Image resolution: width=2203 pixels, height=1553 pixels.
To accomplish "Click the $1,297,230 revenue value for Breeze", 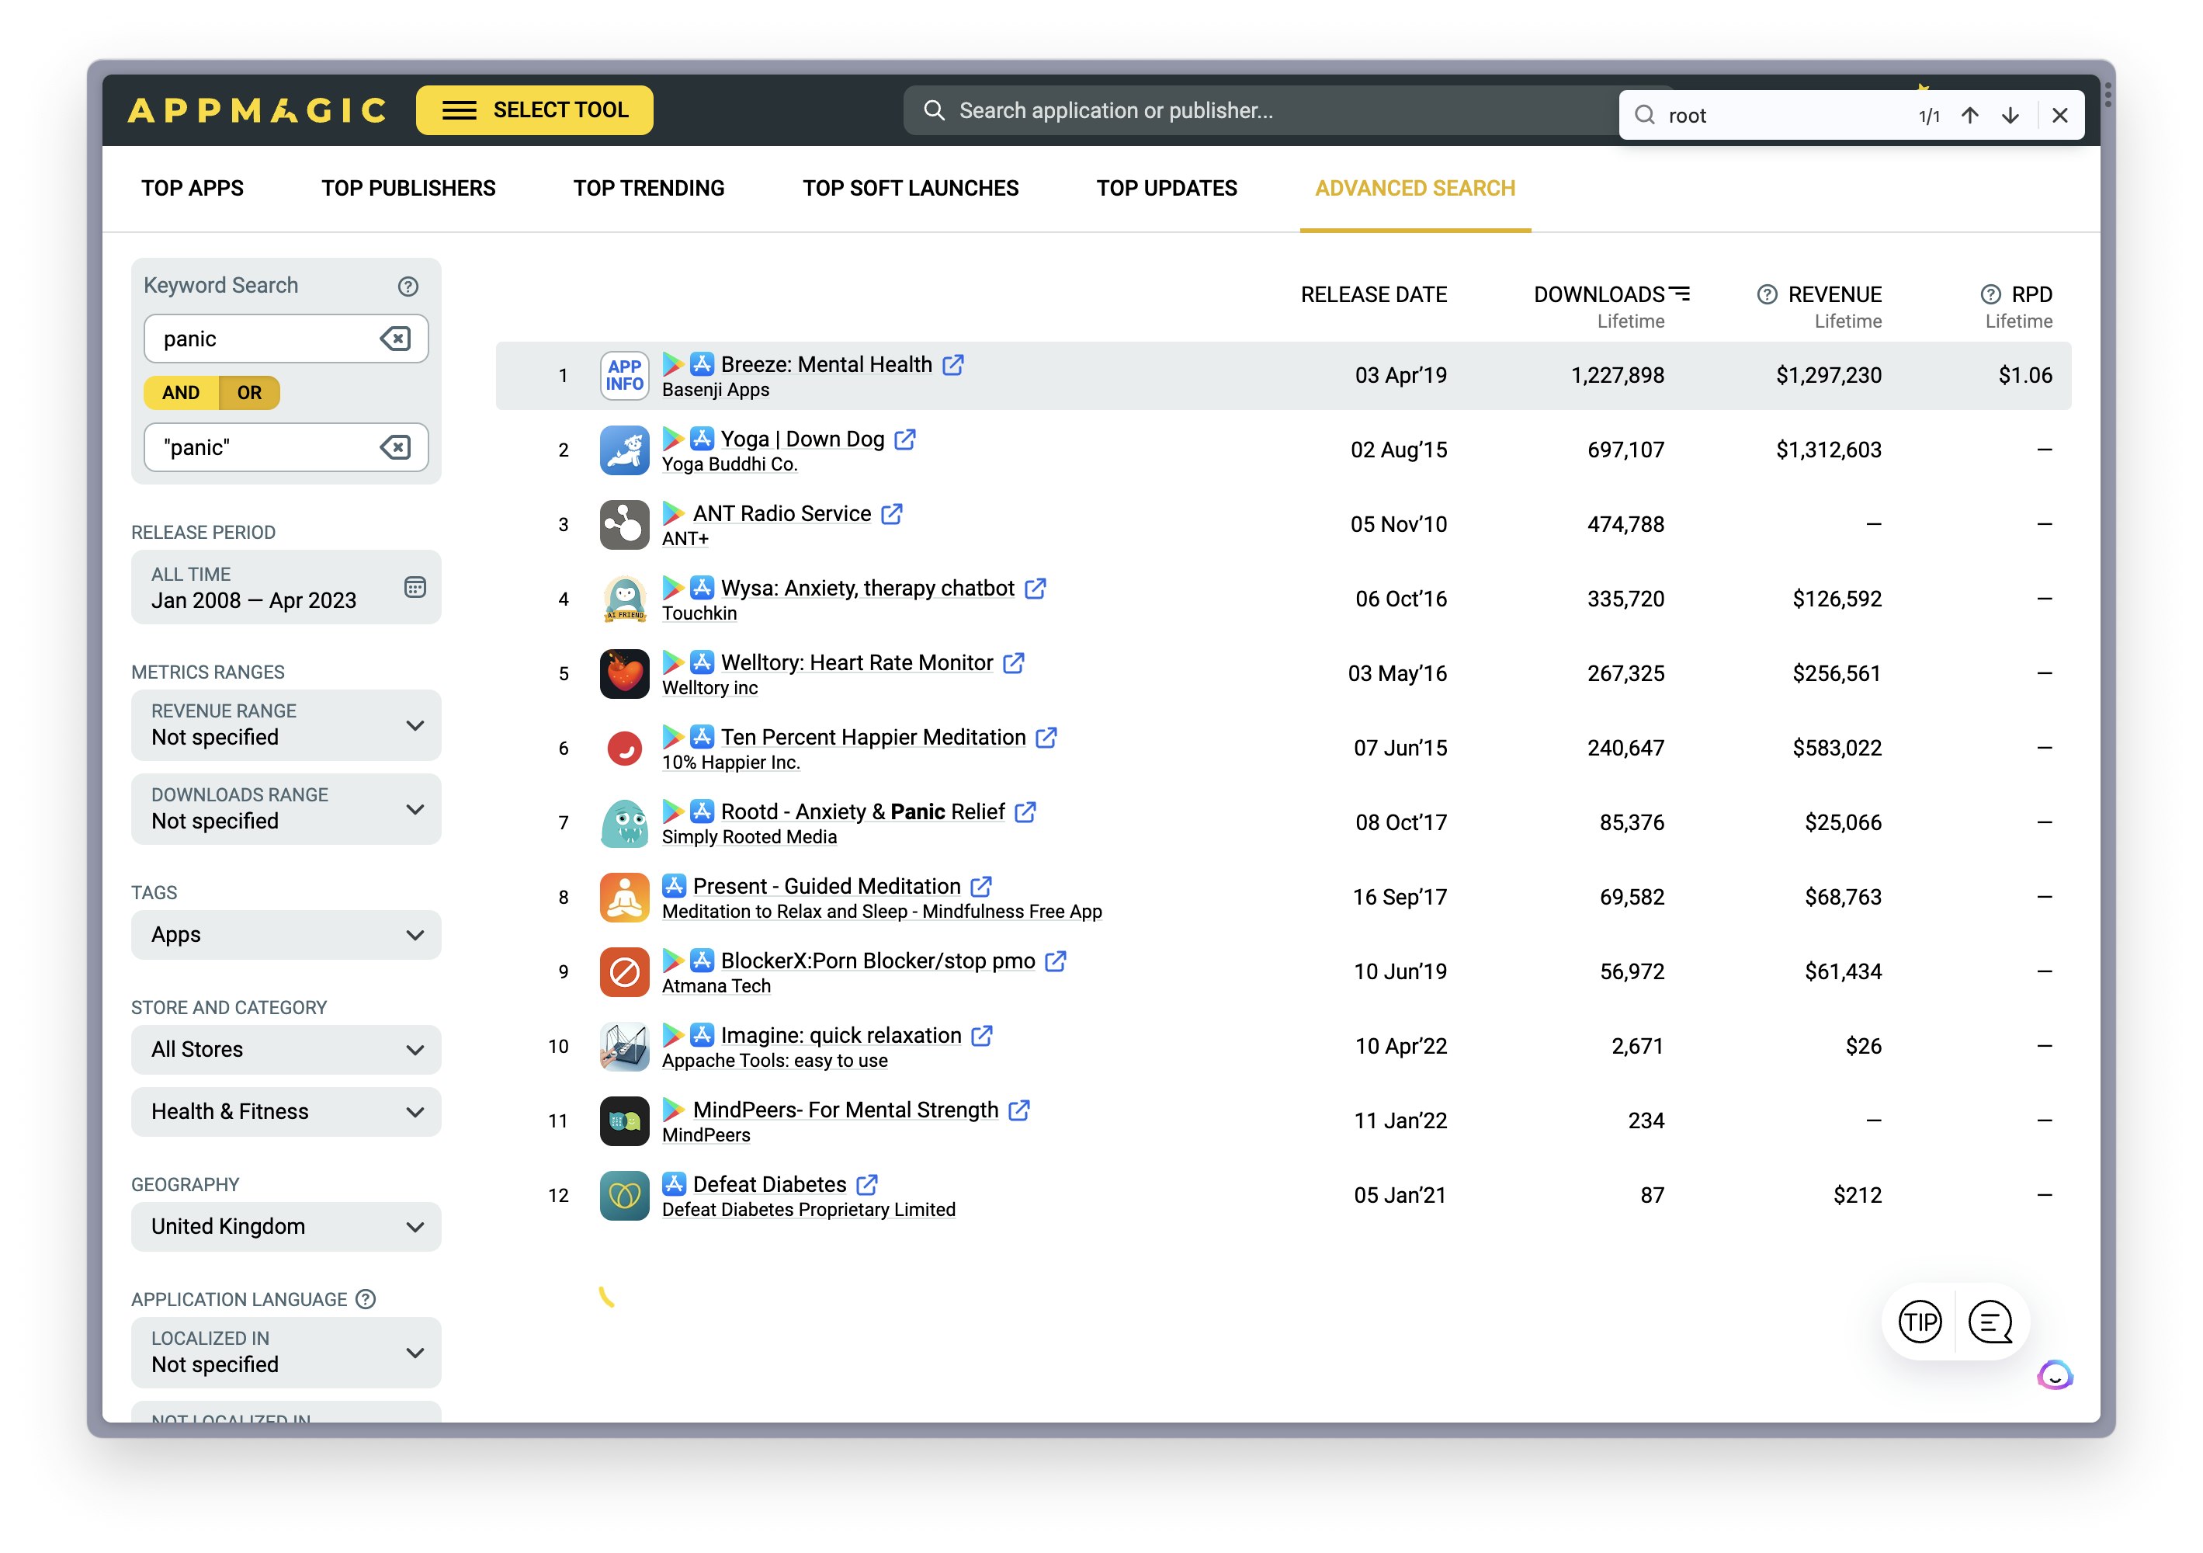I will pos(1829,375).
